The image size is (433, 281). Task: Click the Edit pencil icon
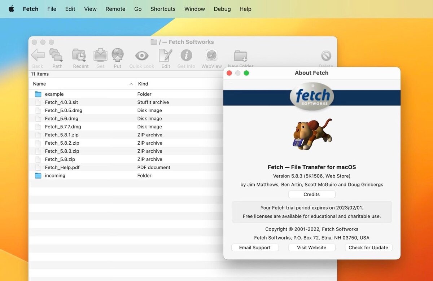[165, 55]
